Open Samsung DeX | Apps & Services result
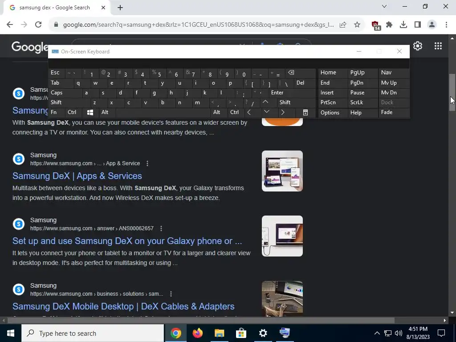The height and width of the screenshot is (342, 456). click(77, 176)
